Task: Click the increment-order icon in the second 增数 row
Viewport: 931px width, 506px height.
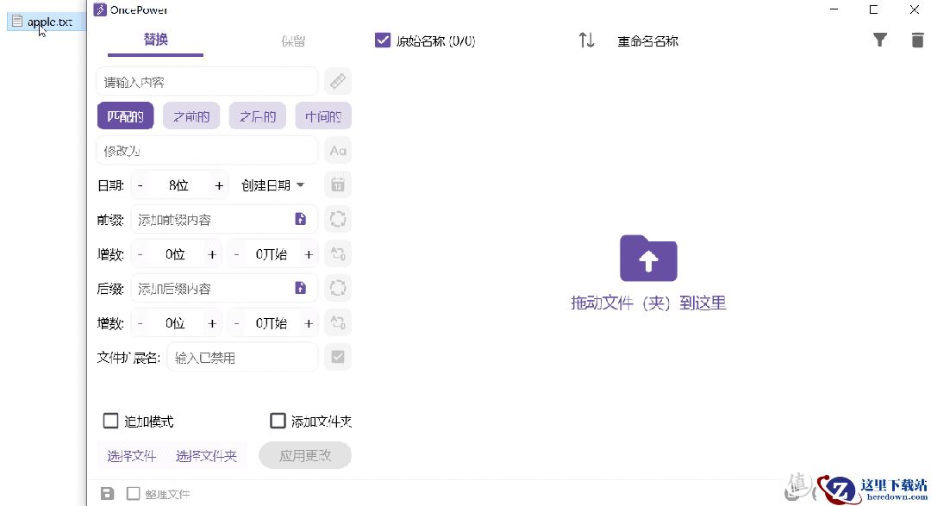Action: (x=338, y=322)
